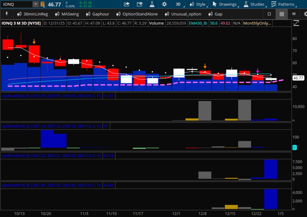Image resolution: width=307 pixels, height=217 pixels.
Task: Click the line chart icon beside header
Action: point(296,23)
